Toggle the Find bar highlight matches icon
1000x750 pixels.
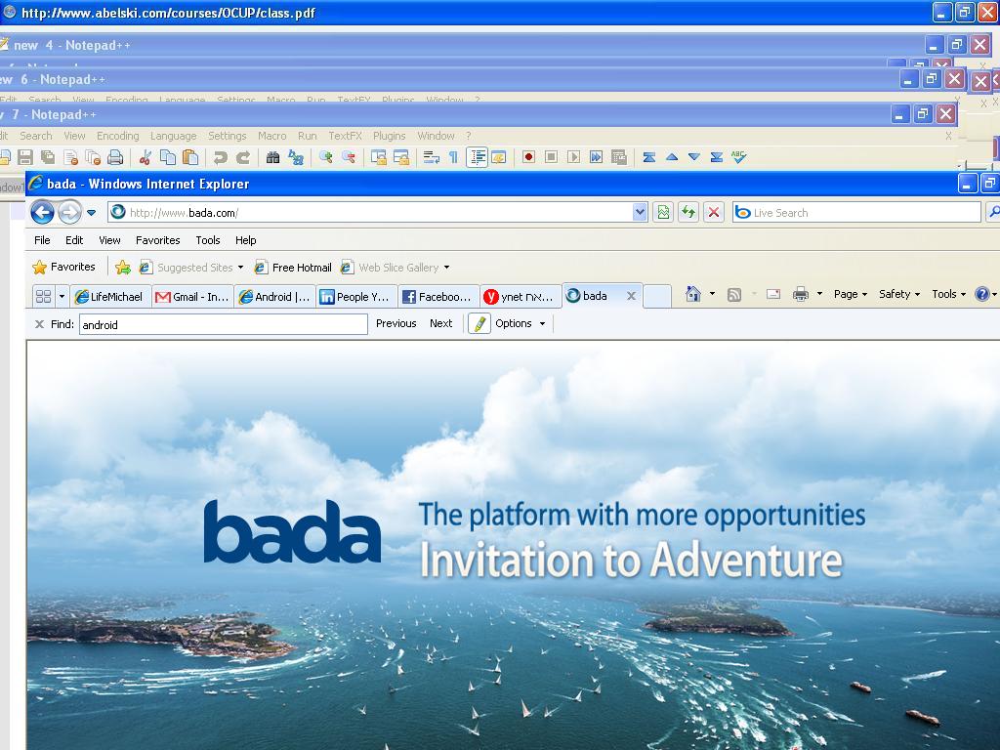pyautogui.click(x=479, y=324)
